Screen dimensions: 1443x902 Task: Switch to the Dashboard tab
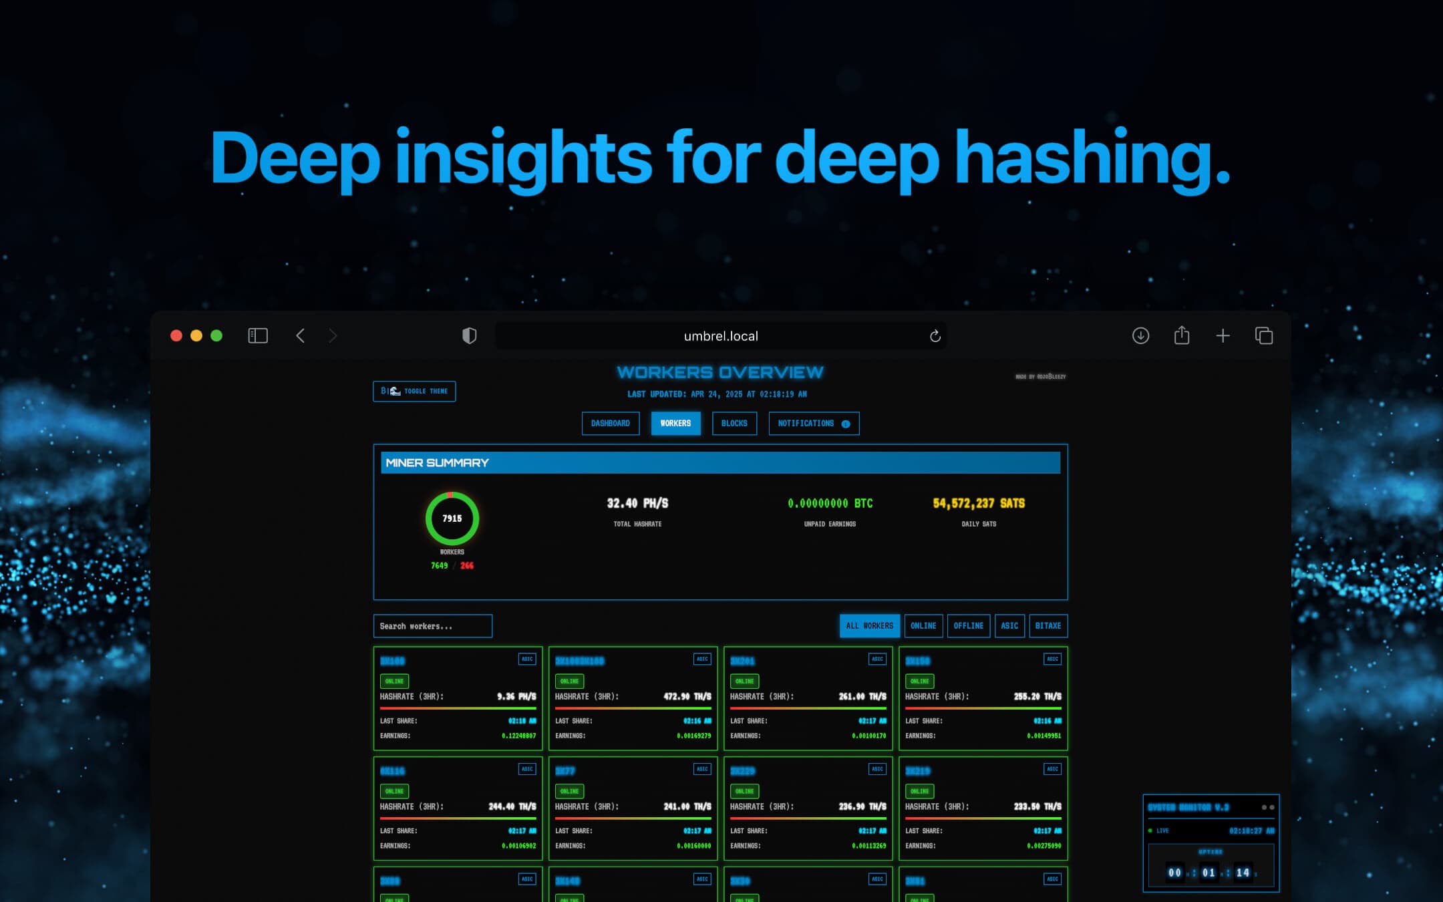[x=610, y=424]
